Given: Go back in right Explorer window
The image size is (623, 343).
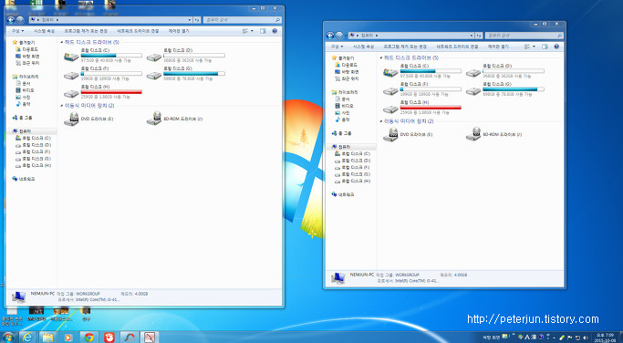Looking at the screenshot, I should coord(330,36).
